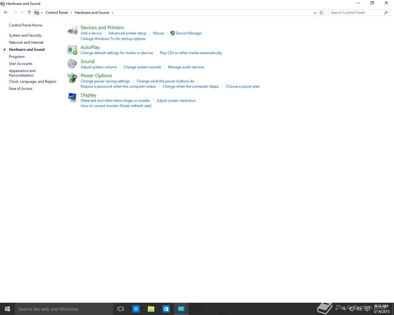Screen dimensions: 394x315
Task: Open Adjust screen resolution
Action: 176,101
